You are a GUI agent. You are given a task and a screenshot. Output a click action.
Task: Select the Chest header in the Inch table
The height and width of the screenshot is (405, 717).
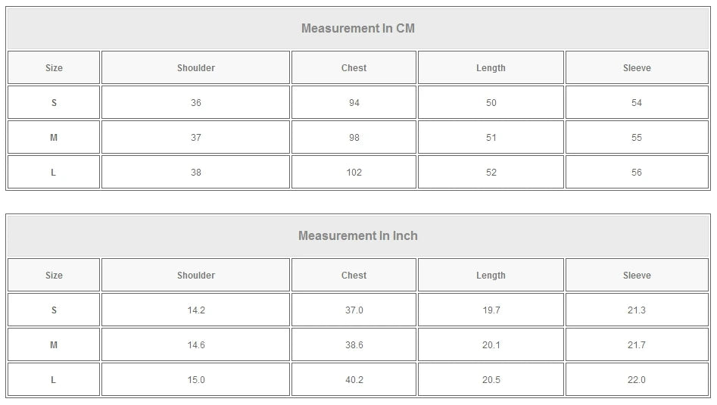coord(354,276)
